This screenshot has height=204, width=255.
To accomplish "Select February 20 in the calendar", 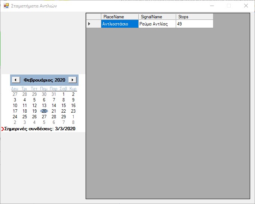I will coord(44,111).
